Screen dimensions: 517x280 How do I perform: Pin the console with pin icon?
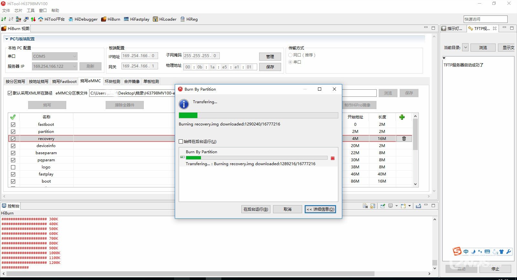tap(383, 206)
